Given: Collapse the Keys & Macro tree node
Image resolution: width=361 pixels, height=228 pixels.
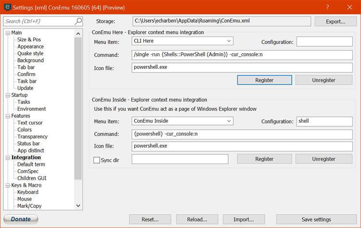Looking at the screenshot, I should pos(8,186).
